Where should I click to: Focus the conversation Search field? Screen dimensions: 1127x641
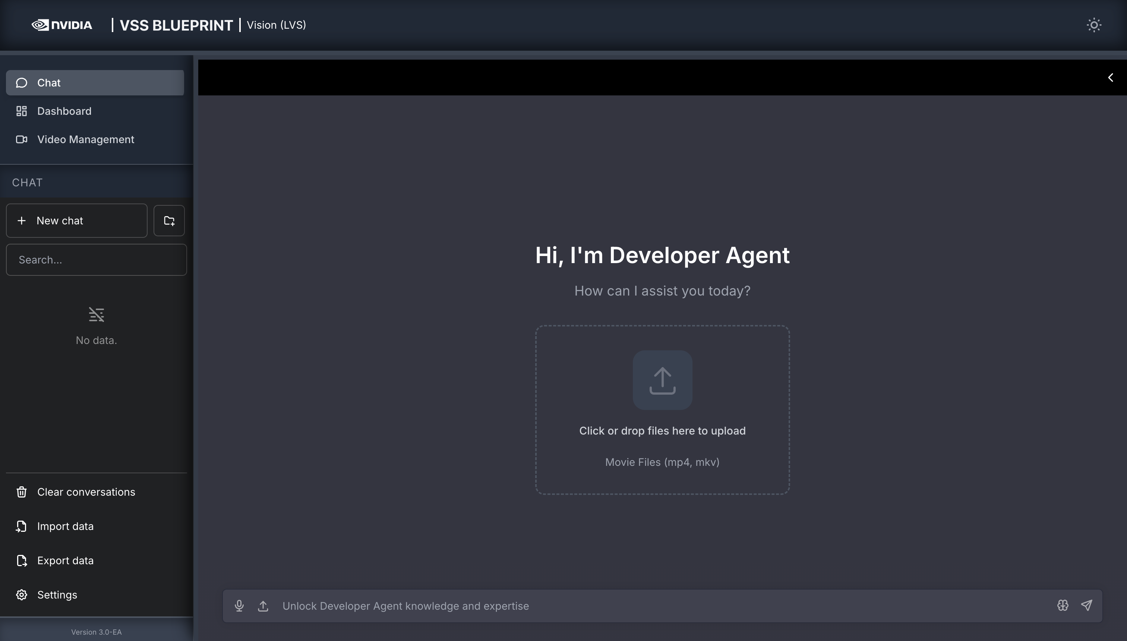click(97, 260)
